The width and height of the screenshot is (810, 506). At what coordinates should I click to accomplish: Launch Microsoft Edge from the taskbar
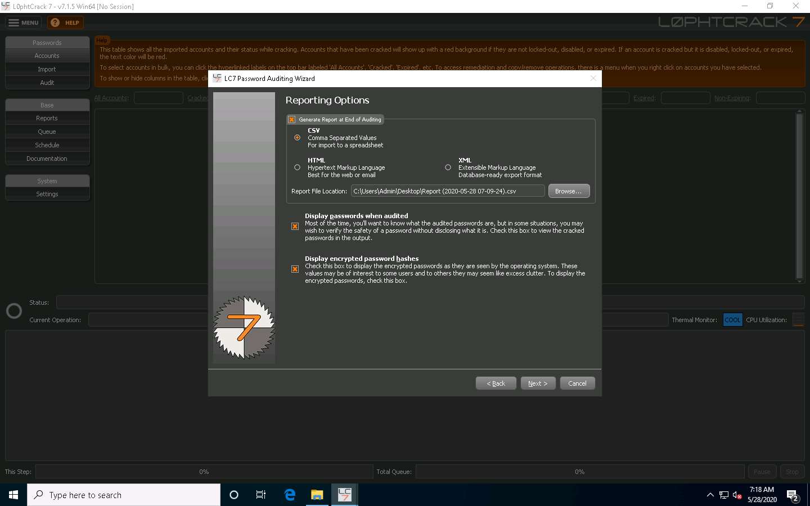click(x=290, y=495)
